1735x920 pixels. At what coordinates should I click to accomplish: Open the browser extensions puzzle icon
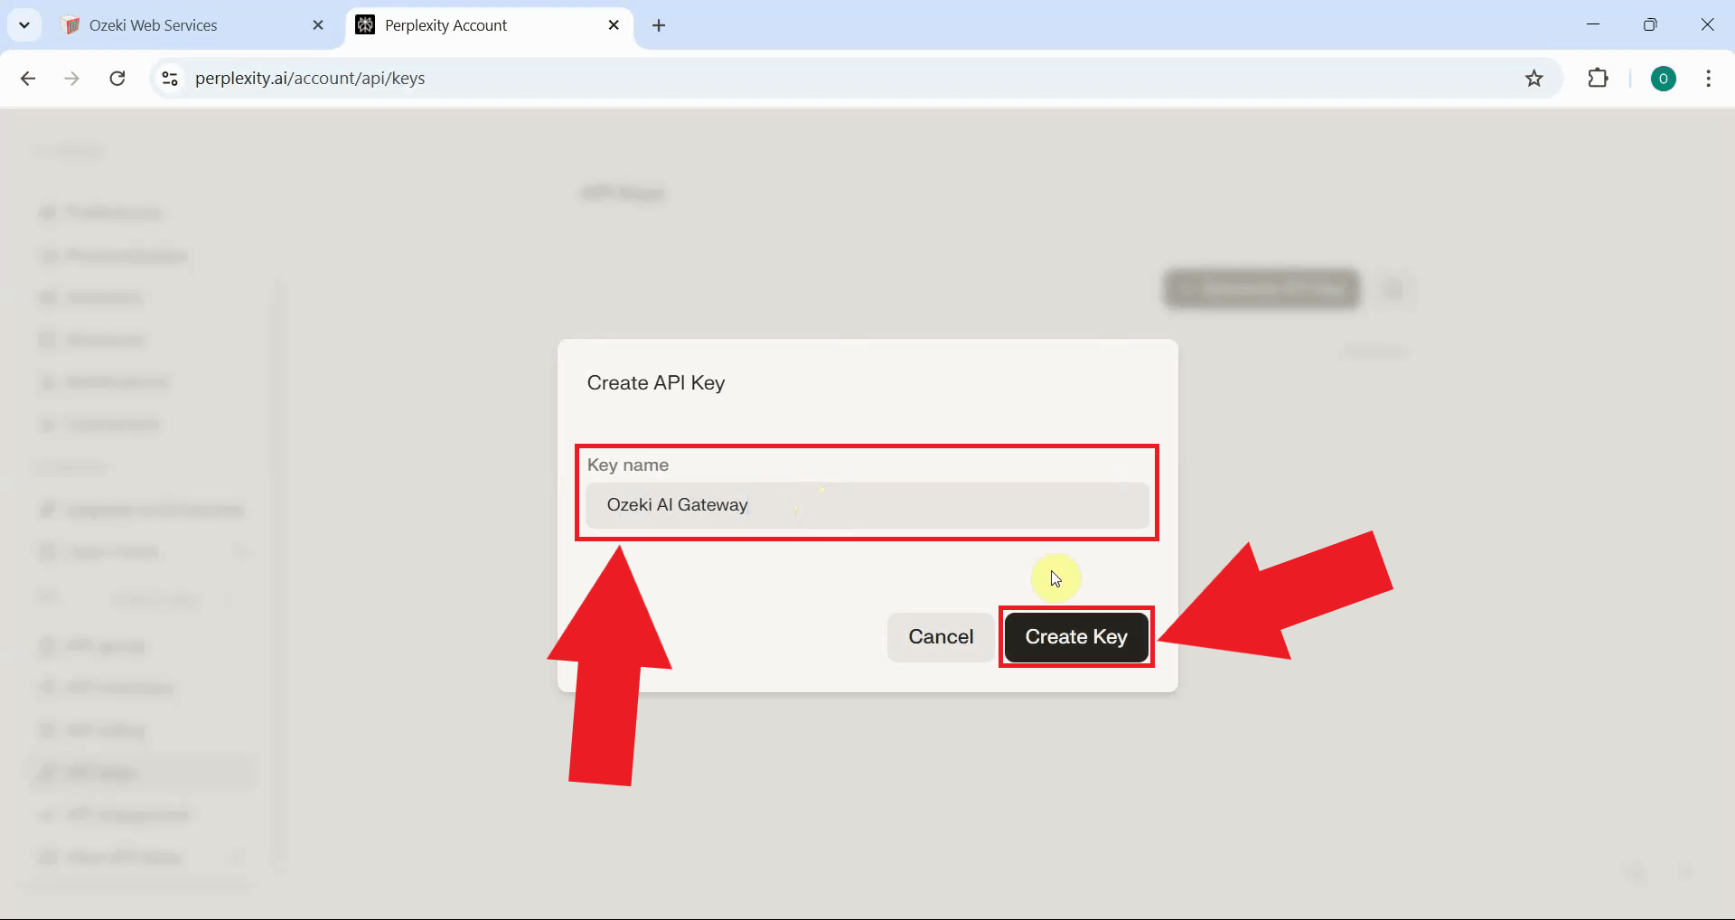click(1598, 79)
